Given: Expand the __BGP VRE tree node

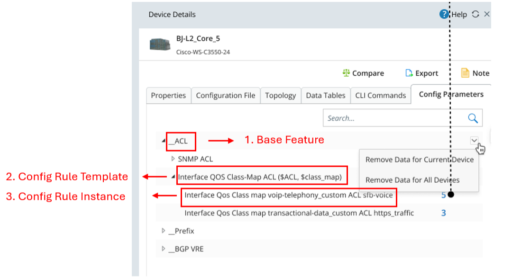Looking at the screenshot, I should pyautogui.click(x=163, y=249).
